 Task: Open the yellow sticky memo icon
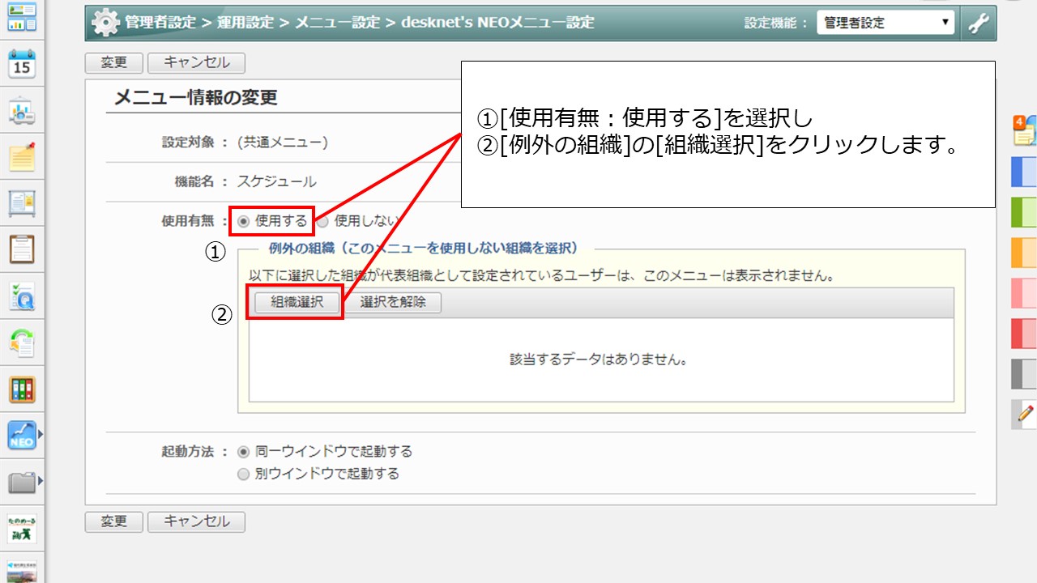tap(22, 156)
